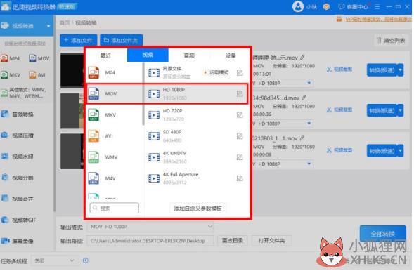Edit HD 1080P preset parameters
414x271 pixels.
click(240, 93)
